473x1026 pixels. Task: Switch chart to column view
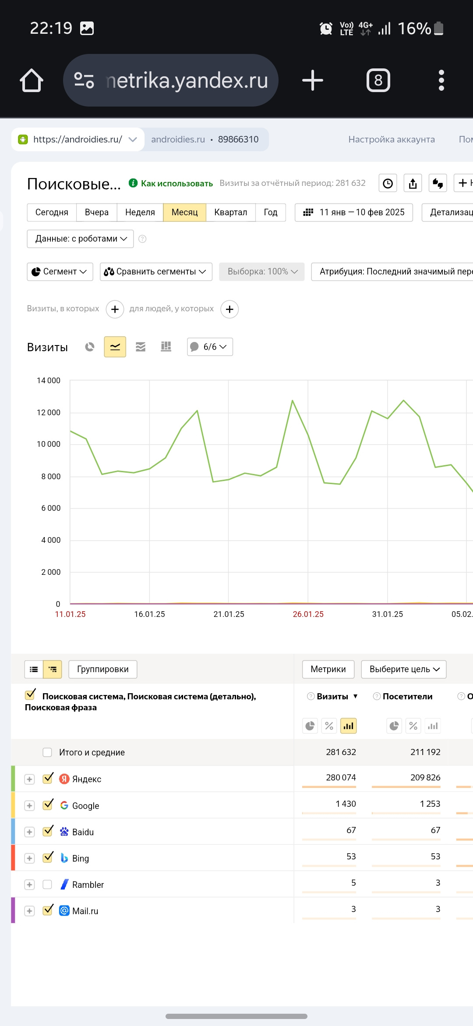point(166,347)
